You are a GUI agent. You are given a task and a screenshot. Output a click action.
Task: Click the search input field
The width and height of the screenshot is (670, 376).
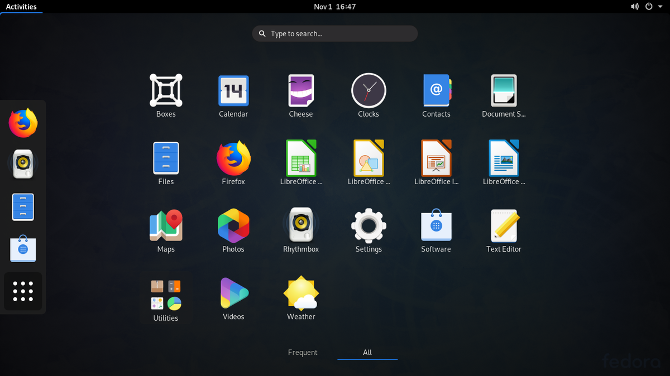[334, 33]
